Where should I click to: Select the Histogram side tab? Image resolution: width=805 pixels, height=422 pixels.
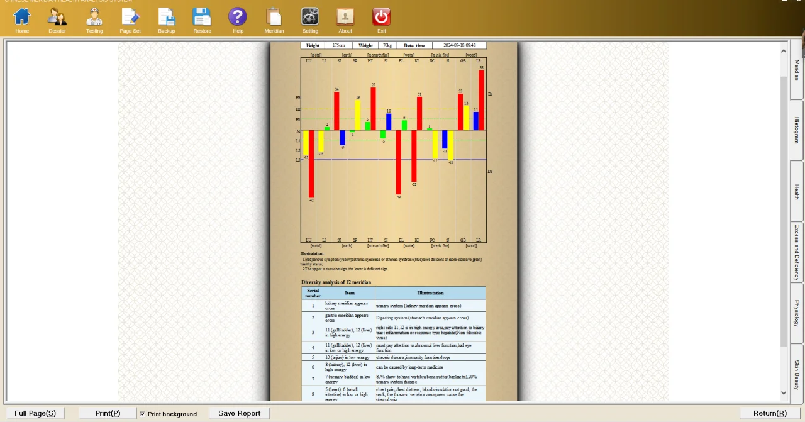click(x=797, y=130)
